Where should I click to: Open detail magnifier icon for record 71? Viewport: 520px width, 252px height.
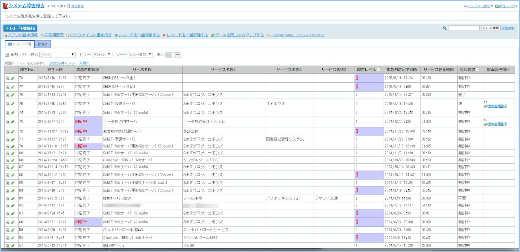click(x=8, y=139)
